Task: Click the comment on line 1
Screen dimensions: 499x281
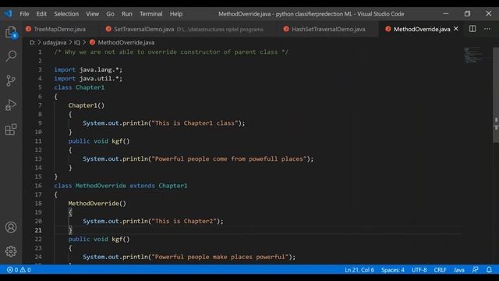Action: pyautogui.click(x=171, y=52)
